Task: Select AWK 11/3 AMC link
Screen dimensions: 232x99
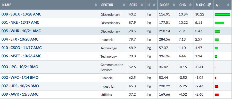Action: pyautogui.click(x=20, y=94)
